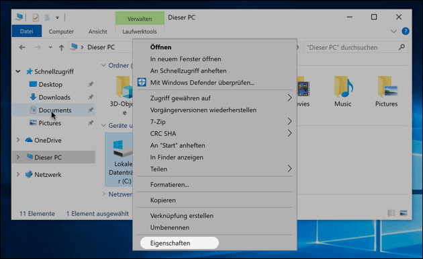
Task: Open quick access toolbar customize dropdown
Action: (57, 18)
